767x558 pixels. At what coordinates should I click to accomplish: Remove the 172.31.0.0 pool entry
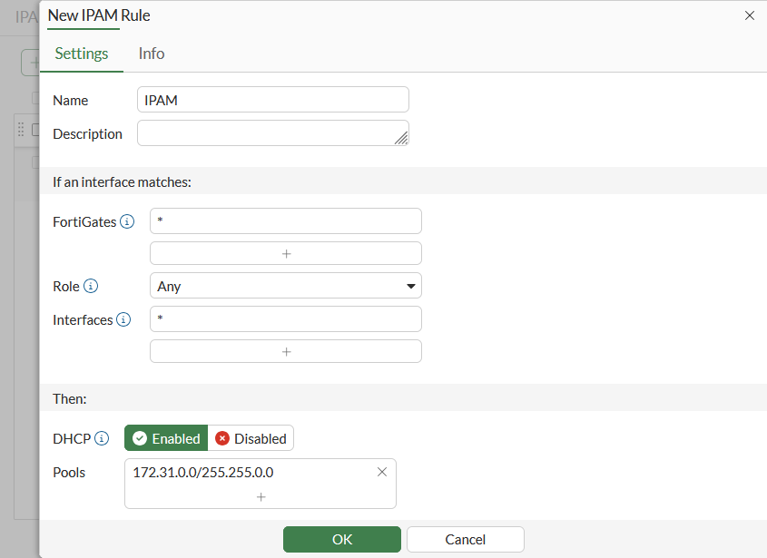click(x=382, y=472)
